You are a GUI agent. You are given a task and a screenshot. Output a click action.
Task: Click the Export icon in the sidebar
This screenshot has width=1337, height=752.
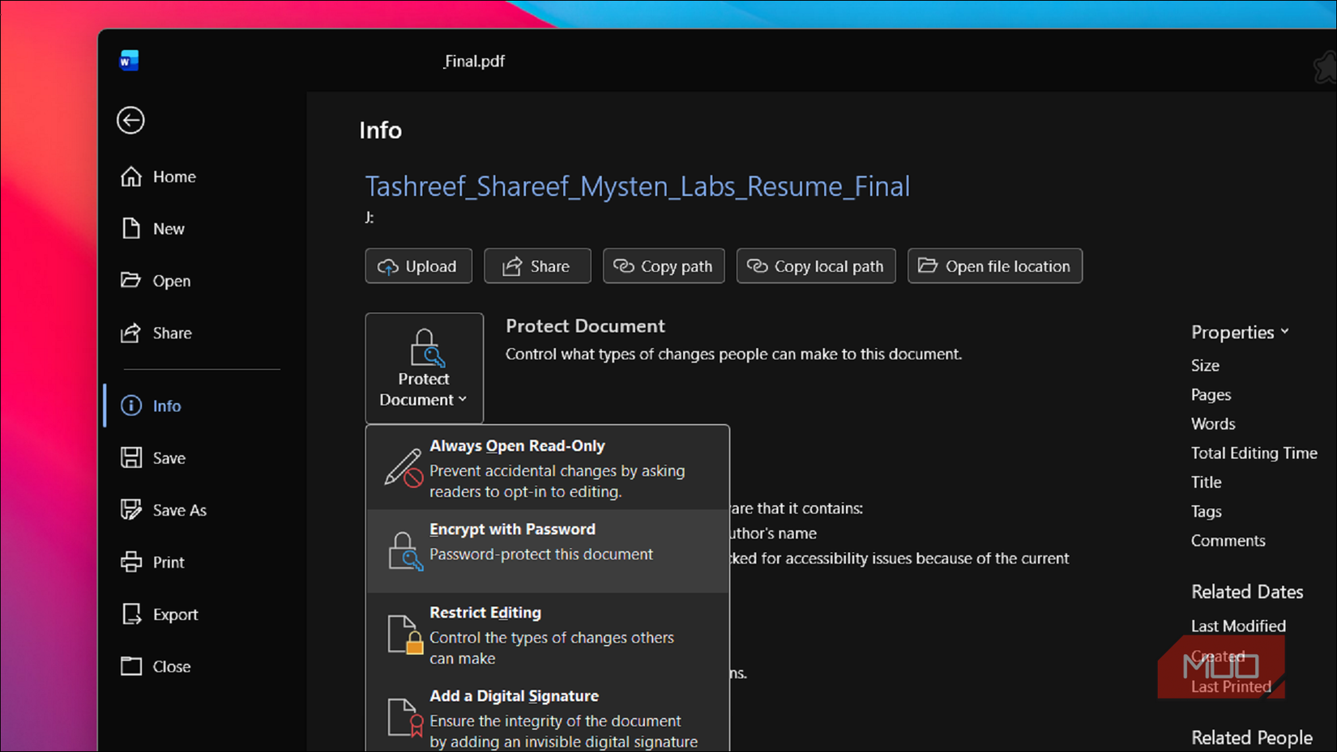pos(132,614)
